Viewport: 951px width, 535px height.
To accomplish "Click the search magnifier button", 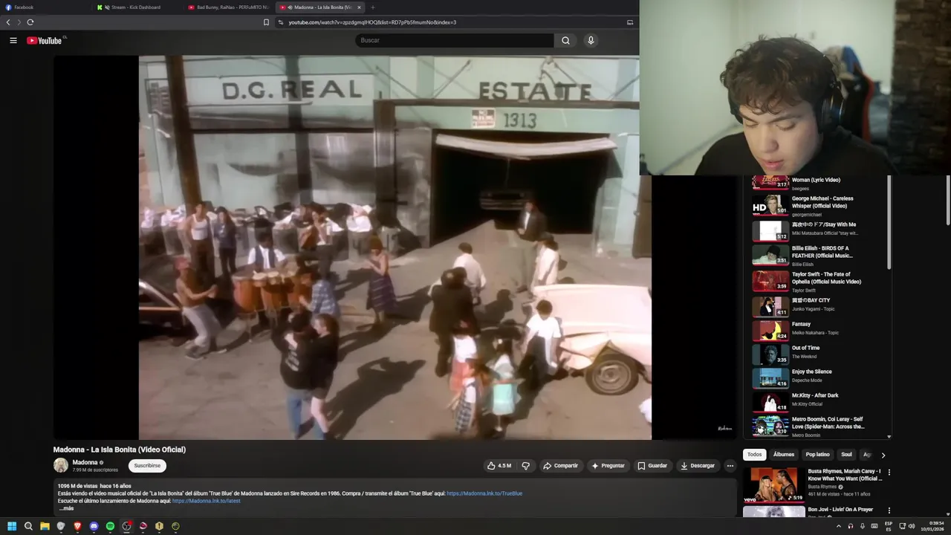I will 565,40.
